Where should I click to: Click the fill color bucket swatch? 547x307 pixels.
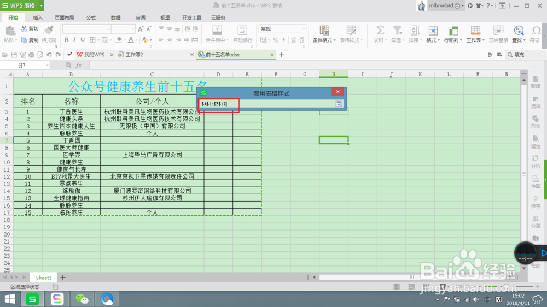(x=119, y=40)
